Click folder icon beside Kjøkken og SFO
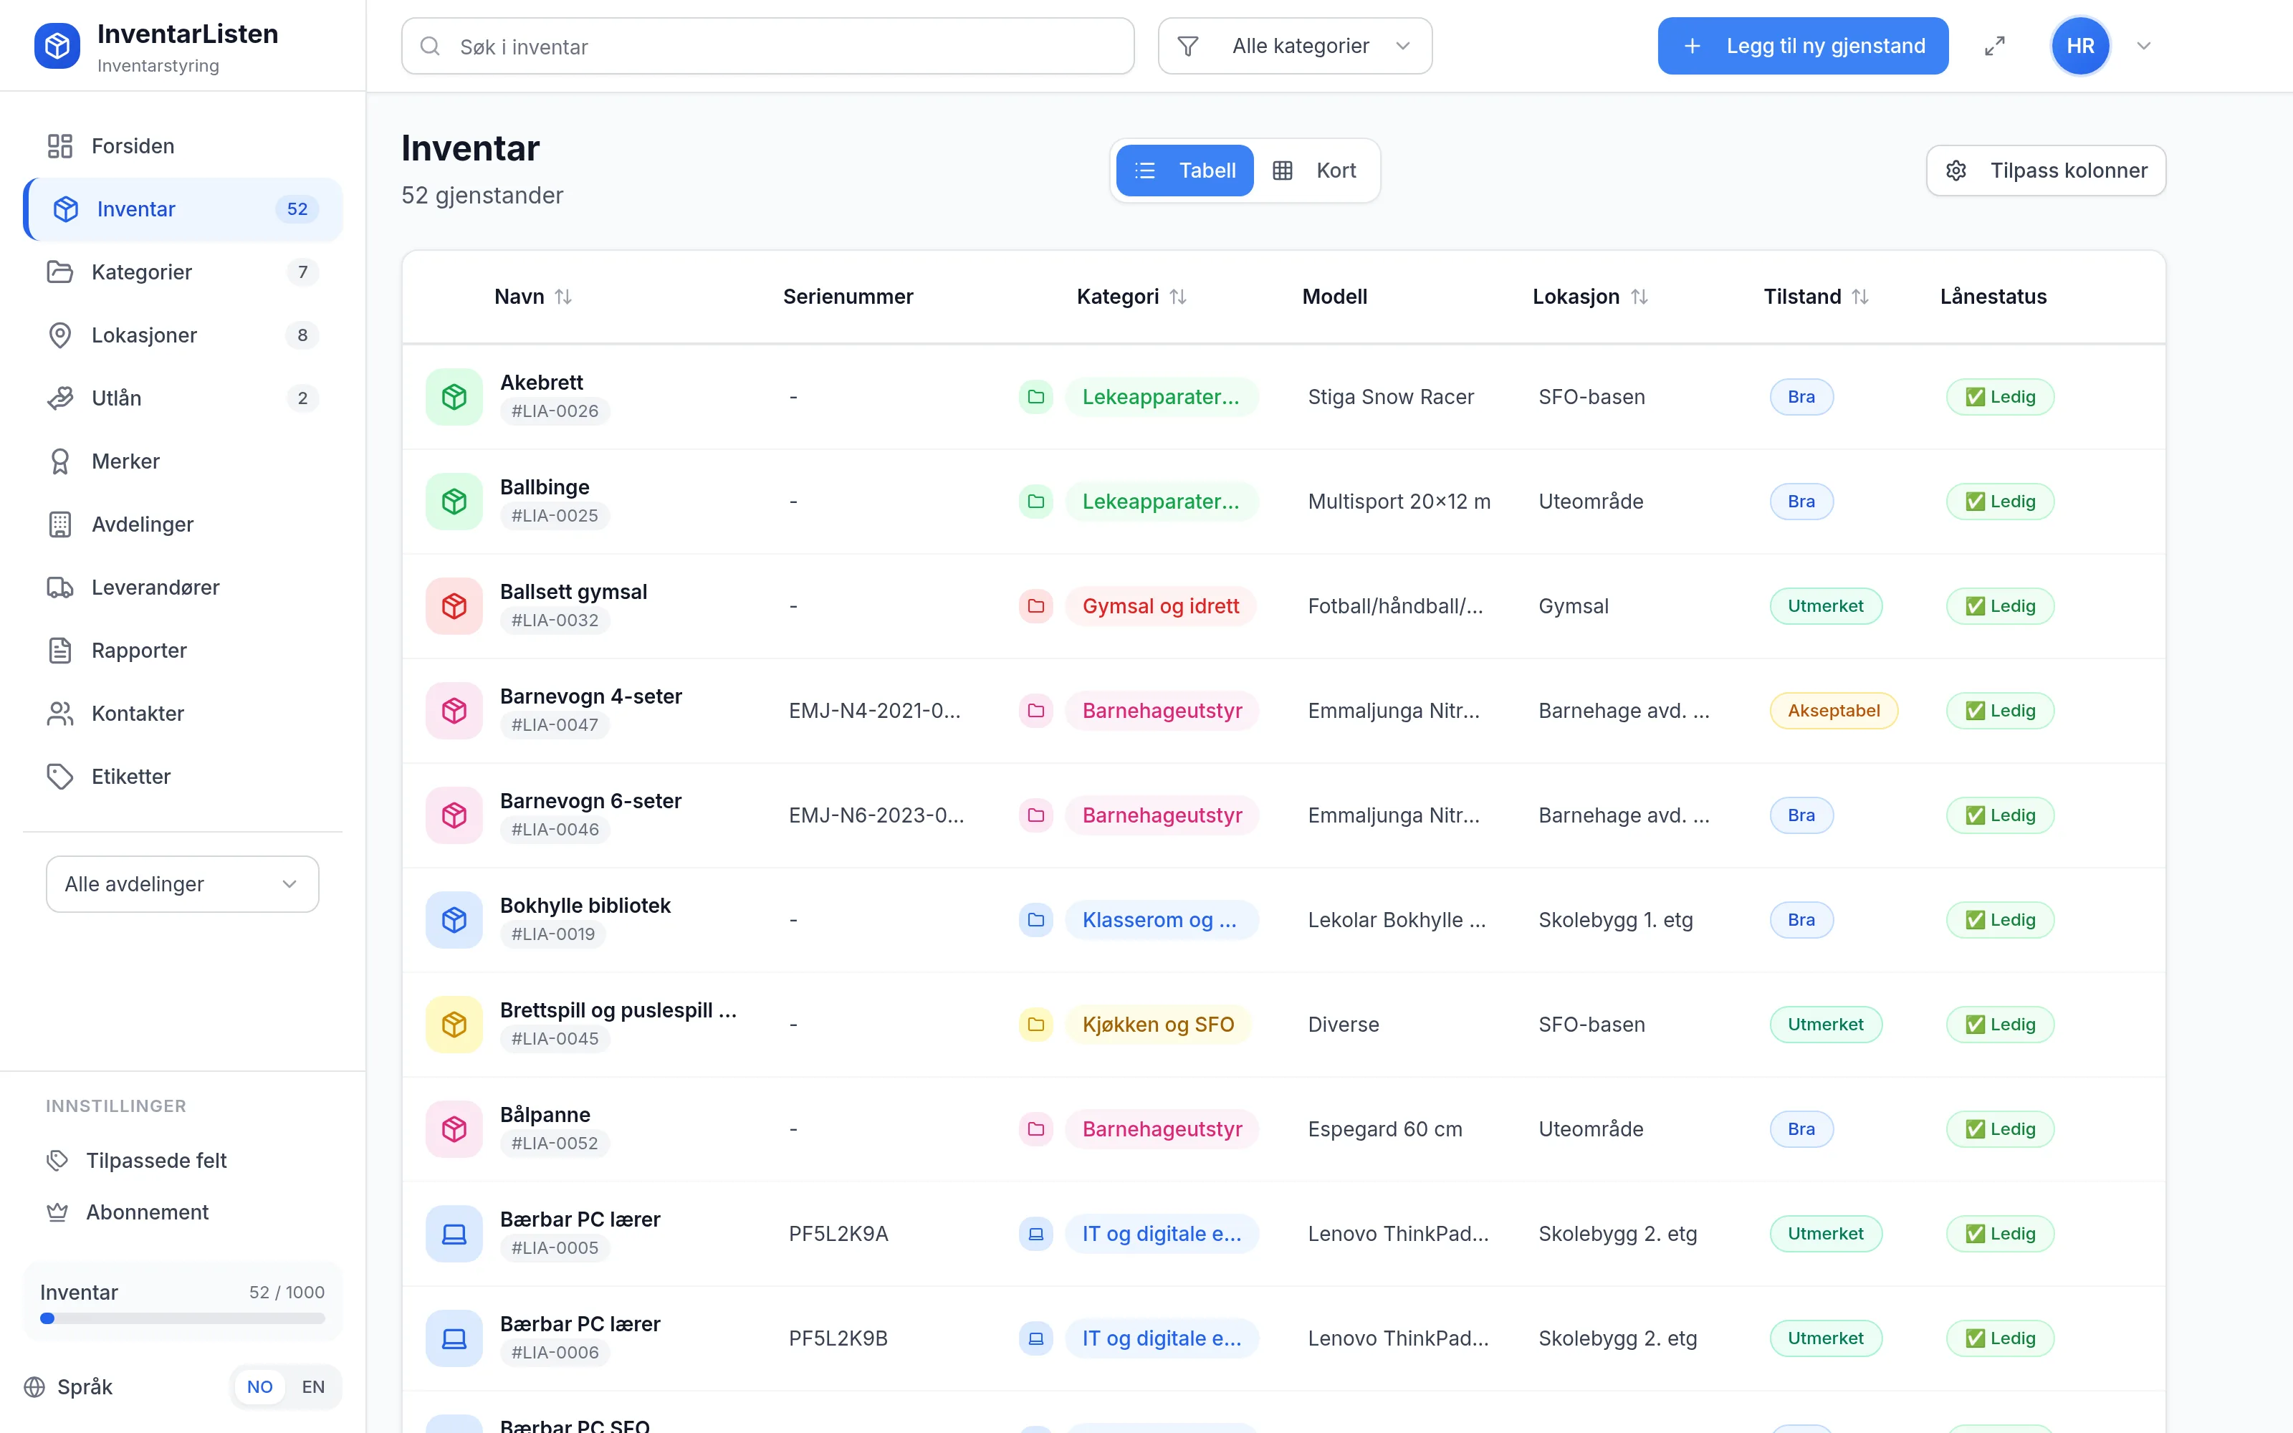 [1035, 1024]
